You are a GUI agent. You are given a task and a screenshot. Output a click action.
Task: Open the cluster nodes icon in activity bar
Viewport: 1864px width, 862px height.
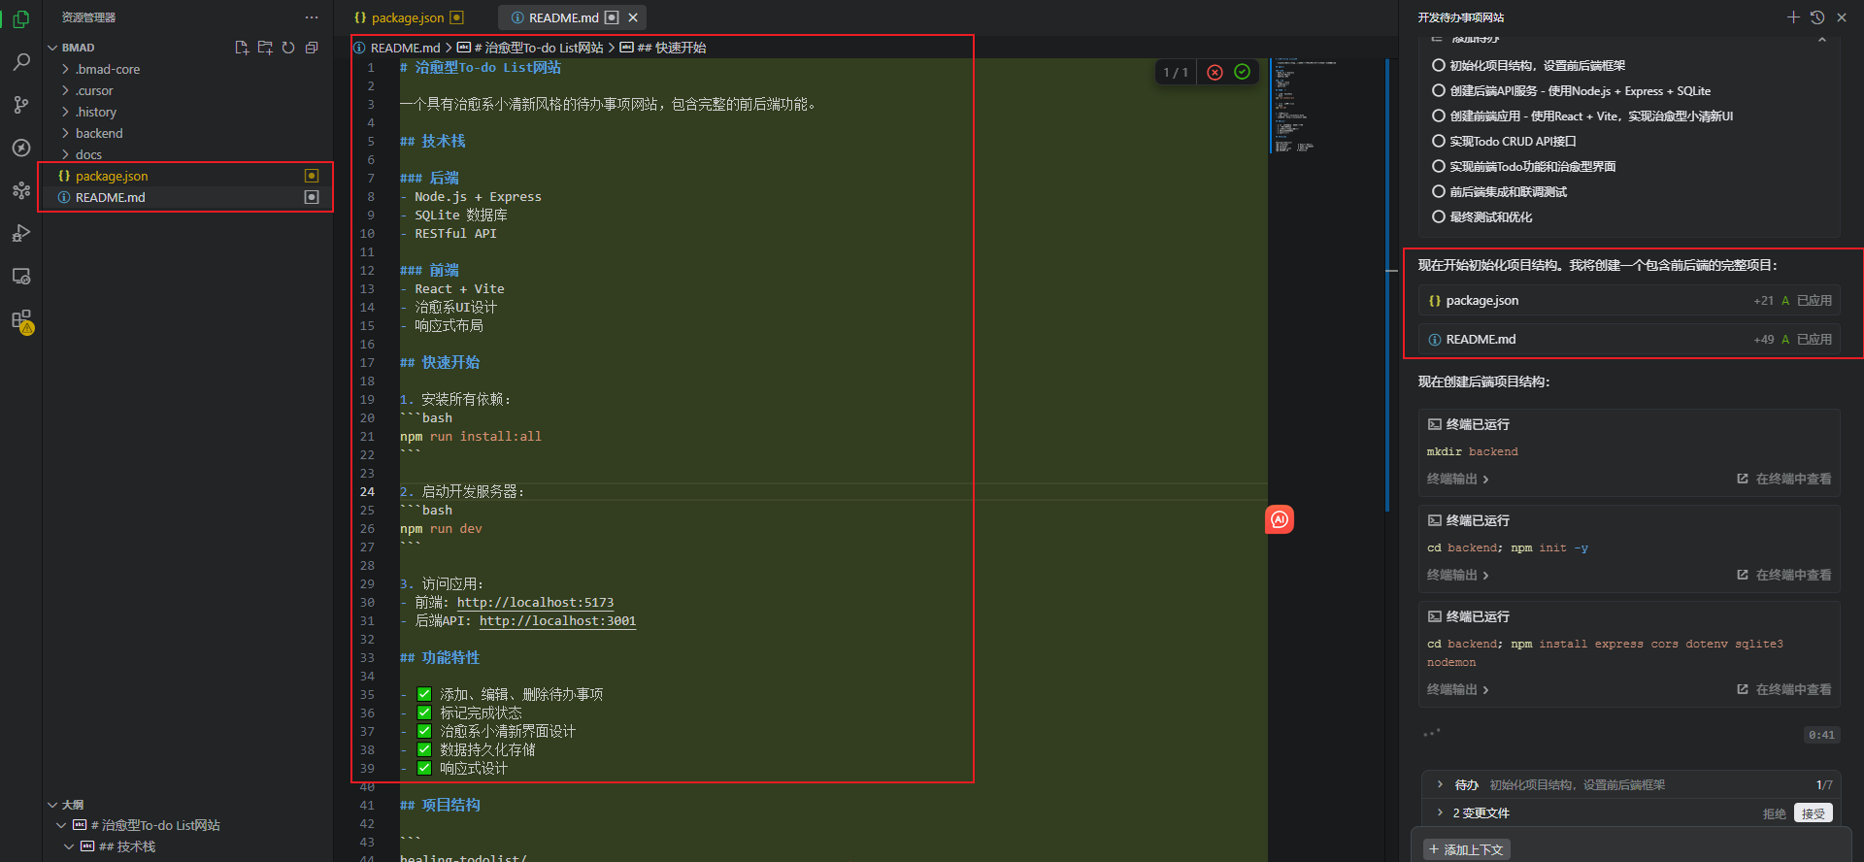pyautogui.click(x=20, y=190)
